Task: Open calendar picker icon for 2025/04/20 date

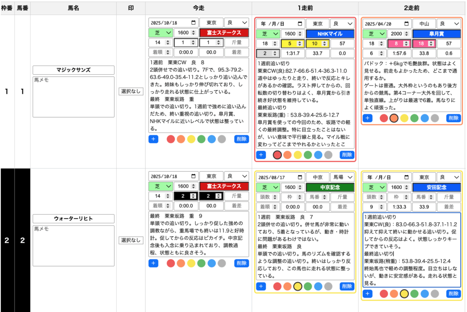Action: click(407, 23)
